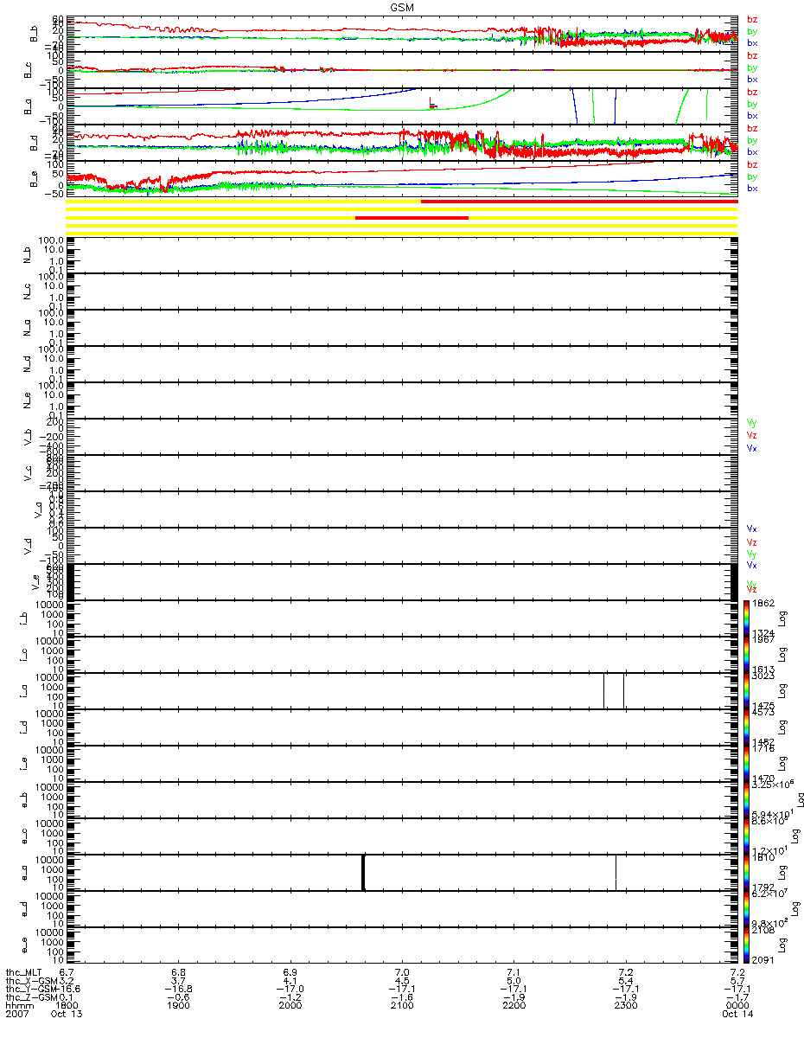Click the X-GSM value 4.1
804x1038 pixels.
coord(290,982)
